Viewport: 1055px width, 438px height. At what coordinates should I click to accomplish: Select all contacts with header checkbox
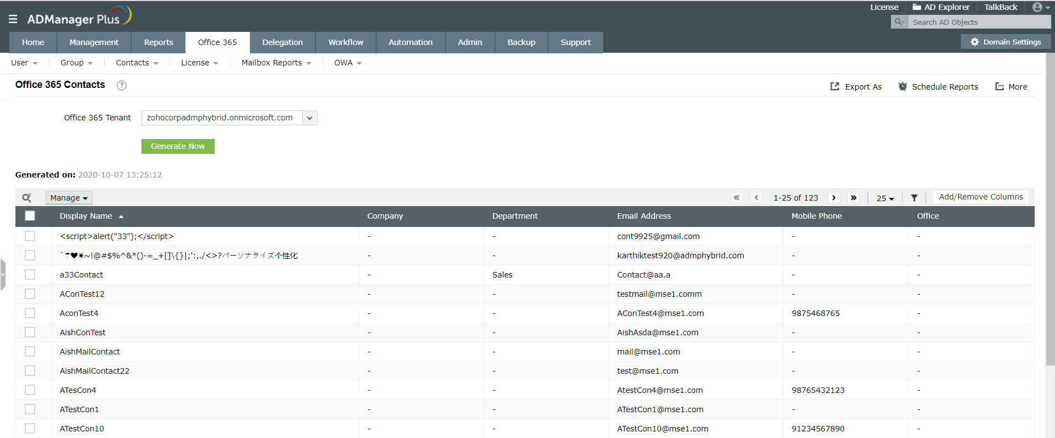point(30,216)
